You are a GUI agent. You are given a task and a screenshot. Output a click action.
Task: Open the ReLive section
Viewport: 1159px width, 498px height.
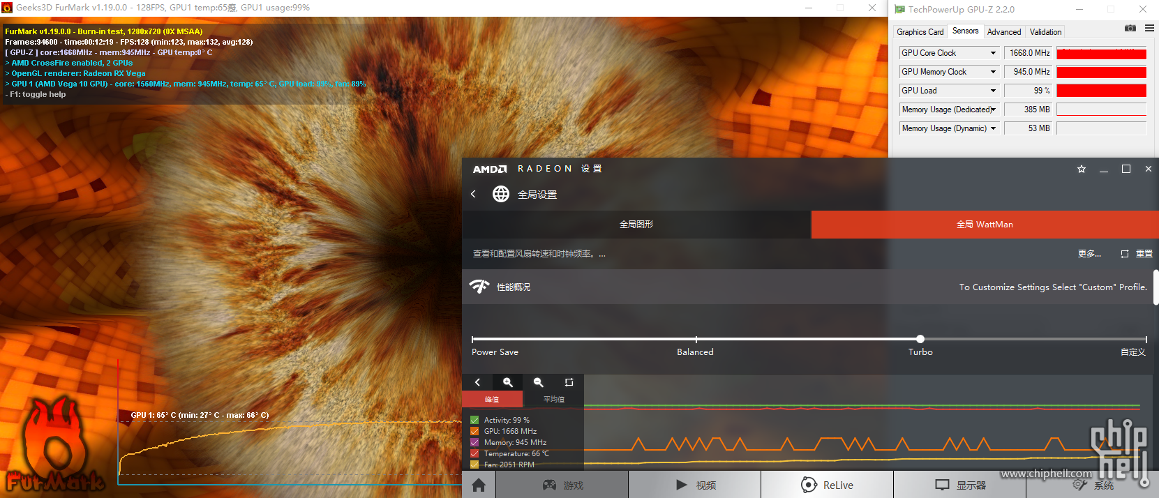click(x=828, y=485)
